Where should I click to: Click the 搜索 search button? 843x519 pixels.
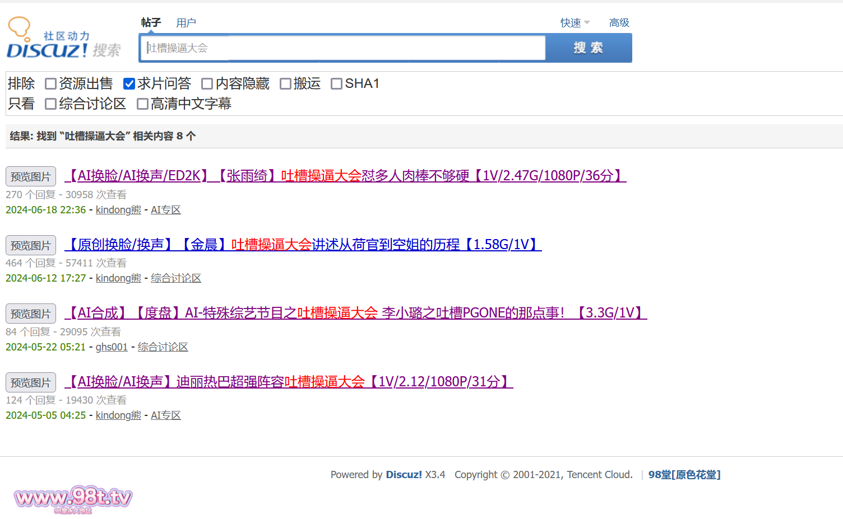[x=589, y=48]
